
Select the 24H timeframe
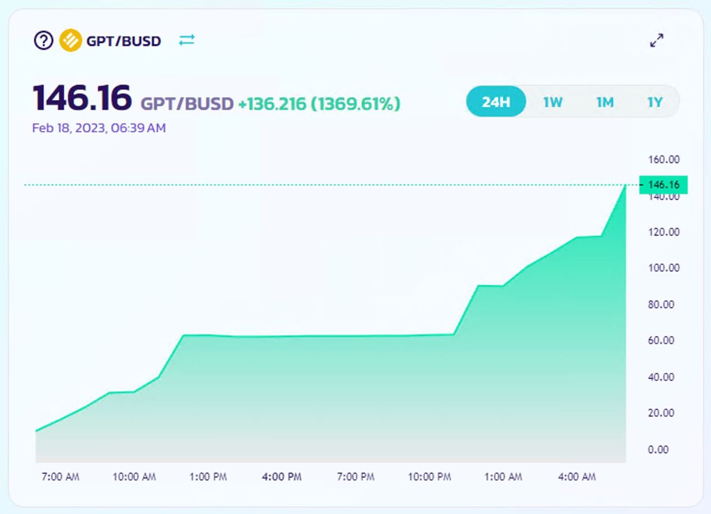(495, 102)
